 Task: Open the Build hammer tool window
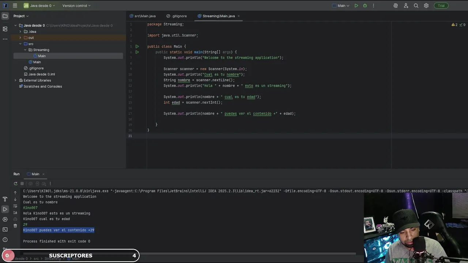coord(5,199)
